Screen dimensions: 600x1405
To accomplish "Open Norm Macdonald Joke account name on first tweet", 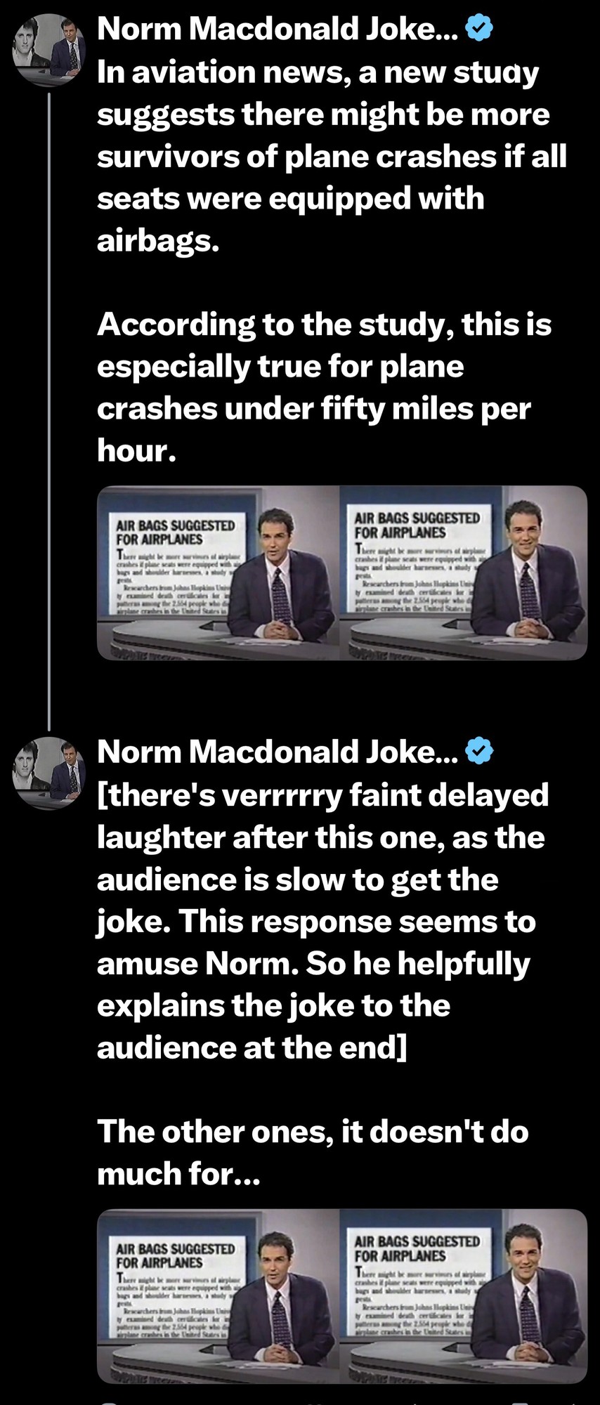I will 277,29.
